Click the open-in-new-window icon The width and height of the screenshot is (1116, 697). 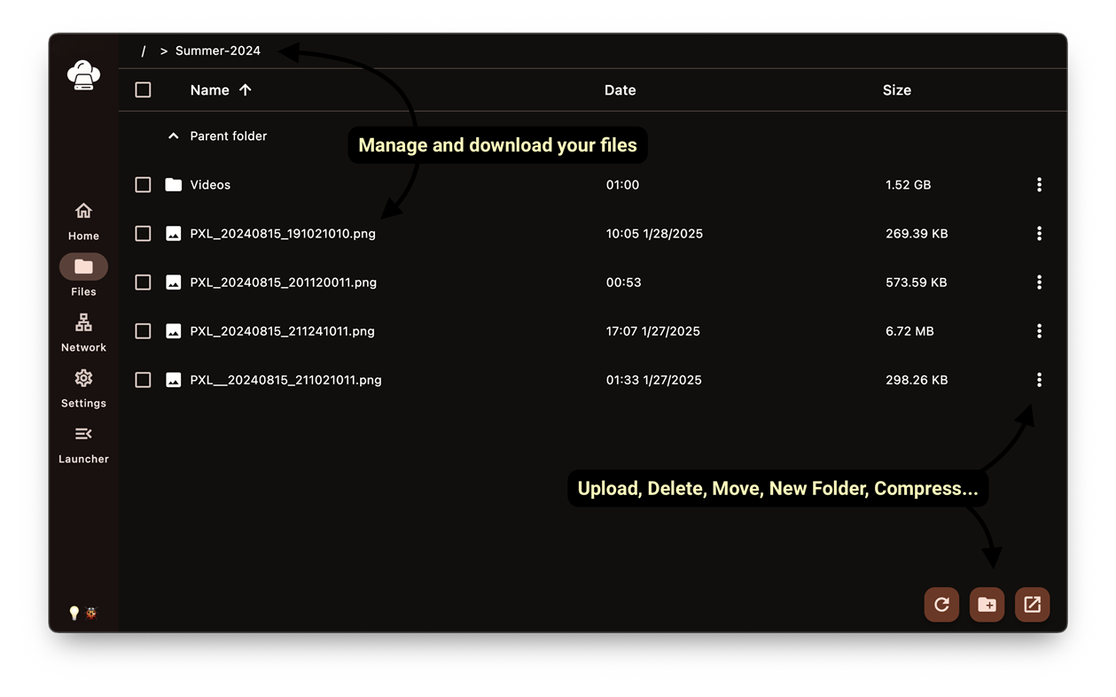tap(1032, 604)
